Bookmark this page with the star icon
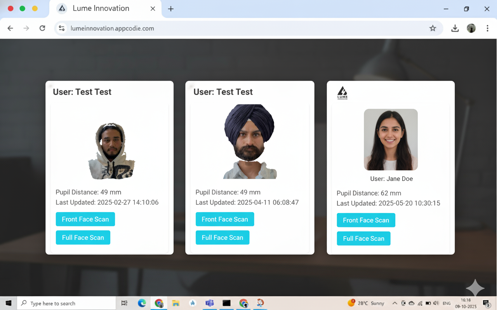The height and width of the screenshot is (310, 497). tap(433, 28)
